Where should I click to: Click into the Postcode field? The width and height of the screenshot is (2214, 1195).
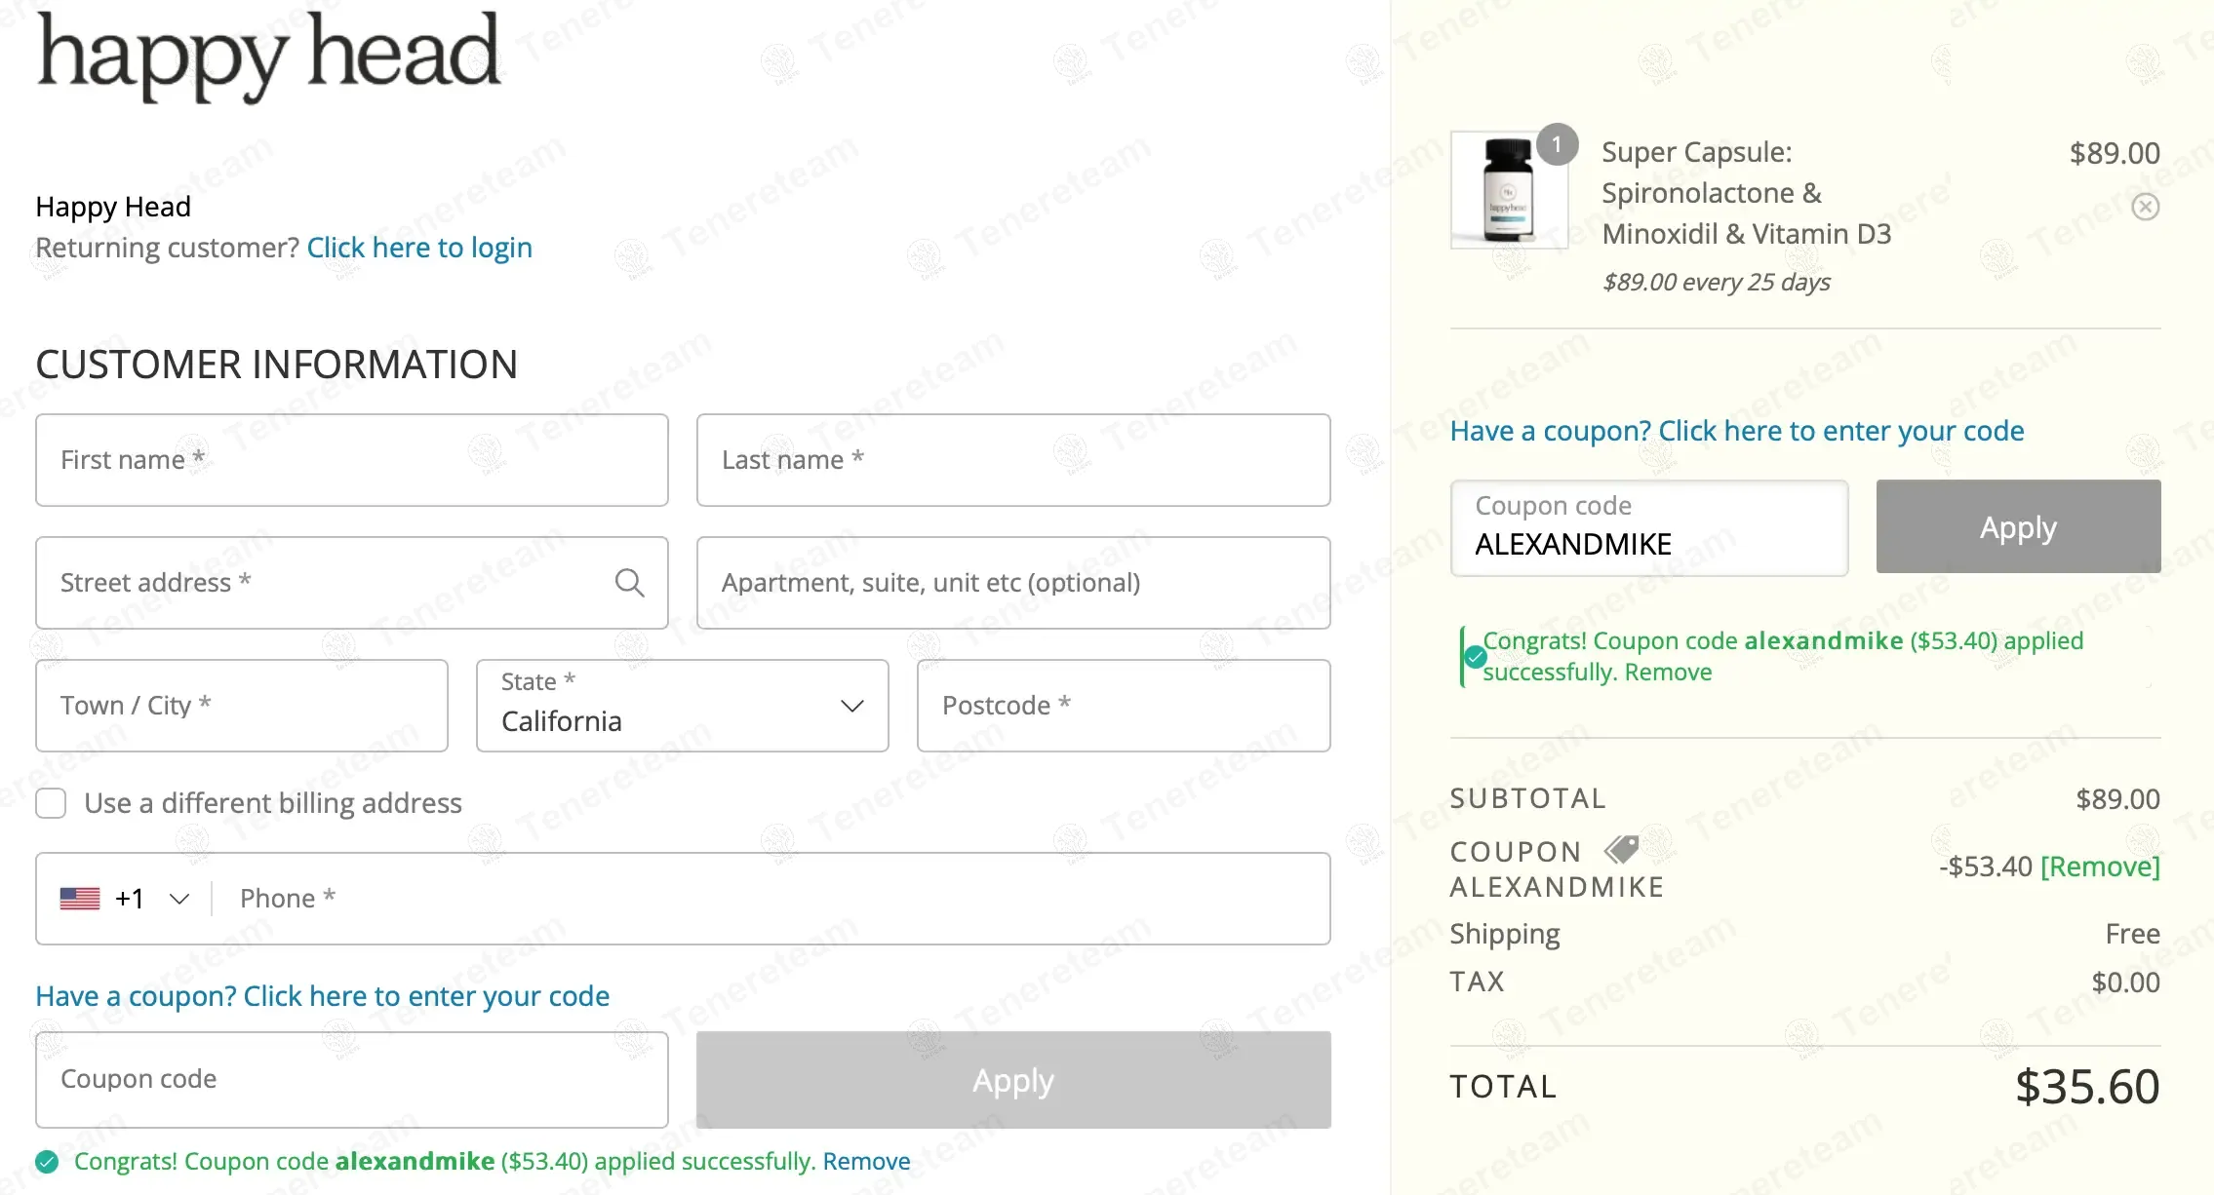1123,706
